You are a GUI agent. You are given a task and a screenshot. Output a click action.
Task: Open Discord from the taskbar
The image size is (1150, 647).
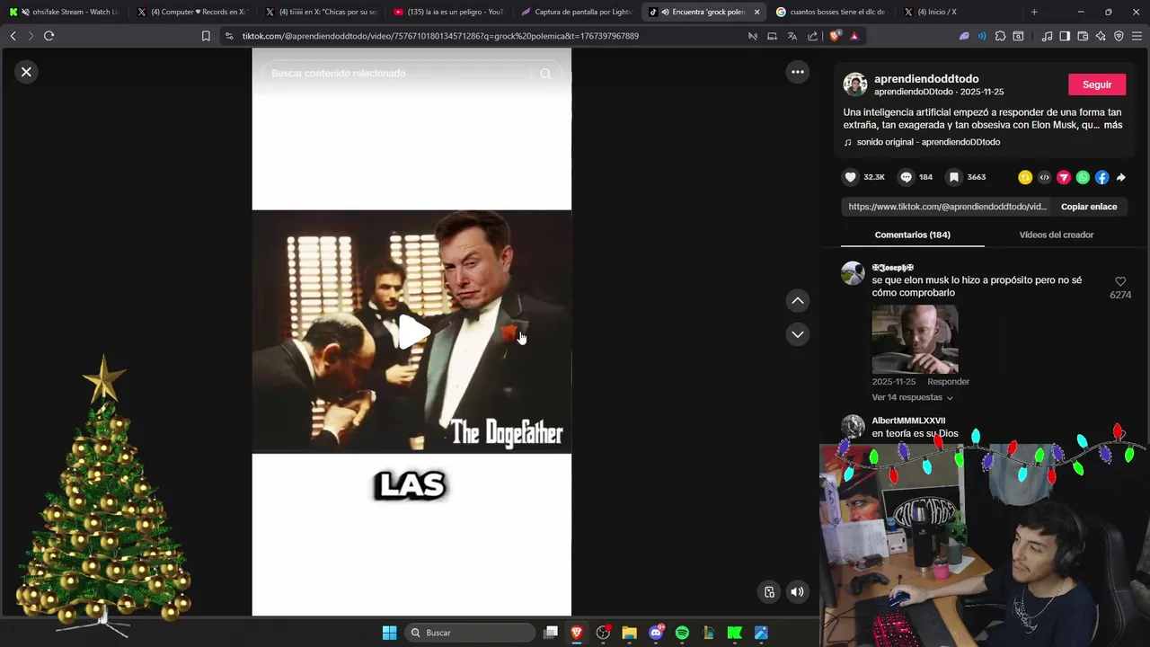(656, 633)
